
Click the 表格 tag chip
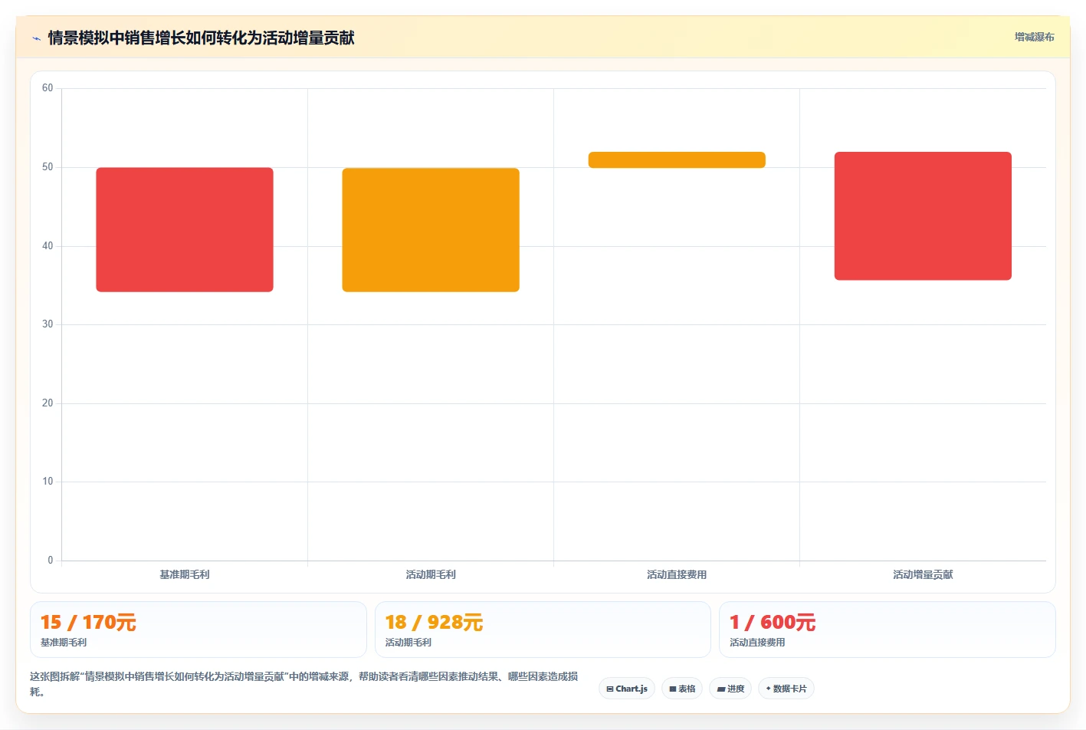click(682, 689)
